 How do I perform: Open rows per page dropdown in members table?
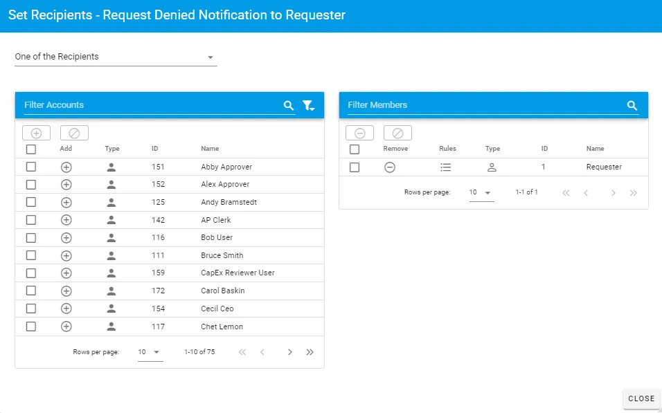point(481,192)
